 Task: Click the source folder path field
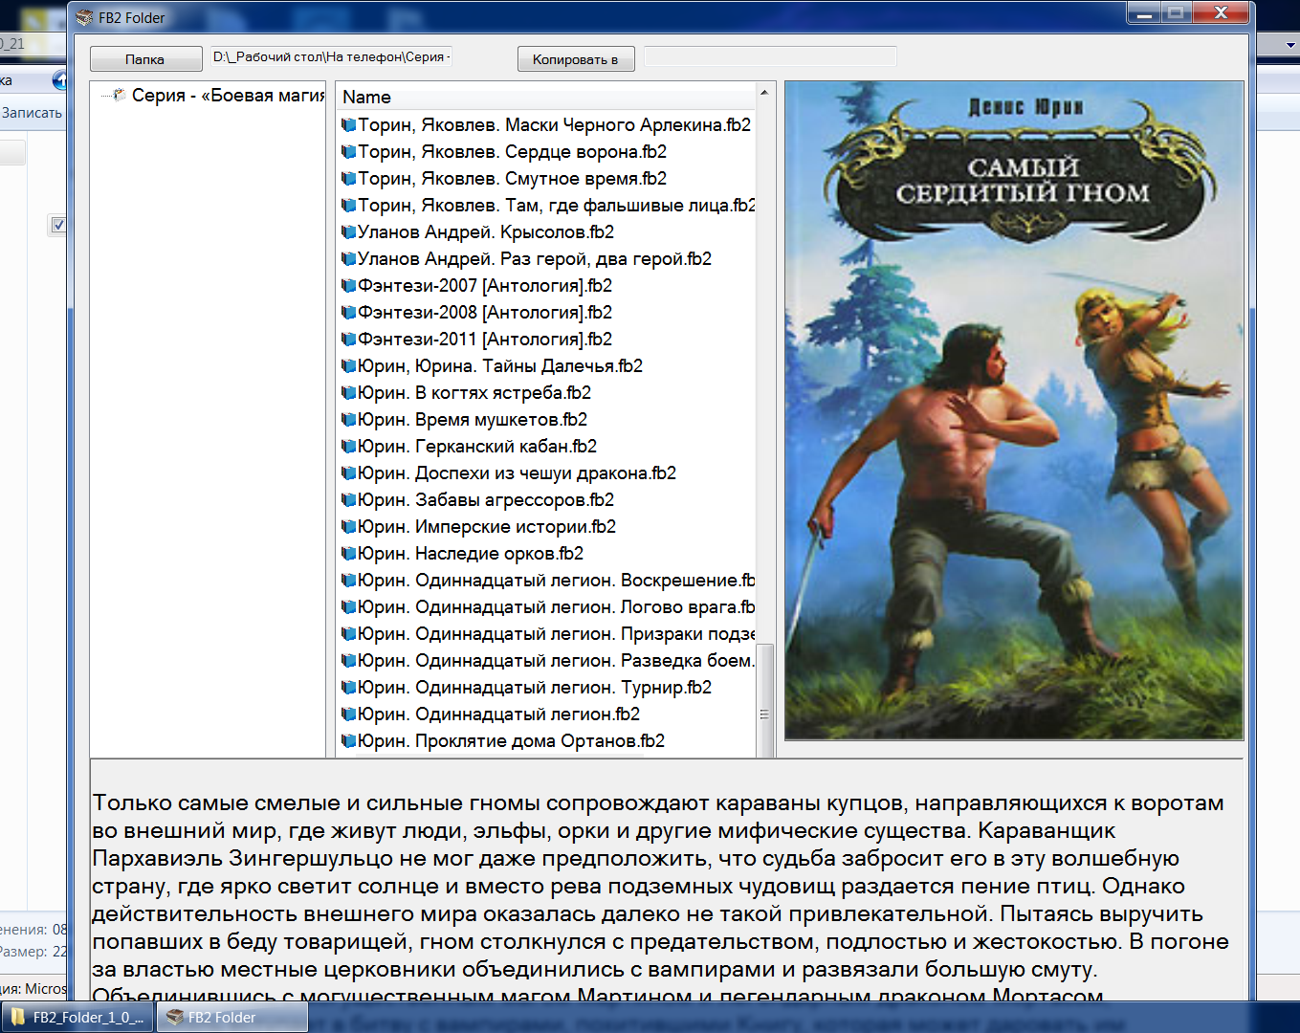[331, 57]
